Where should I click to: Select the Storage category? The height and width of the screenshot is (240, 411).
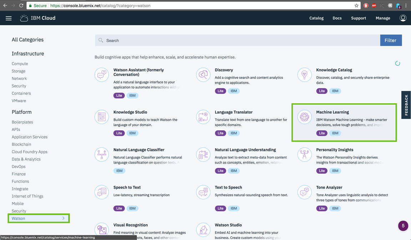tap(18, 71)
